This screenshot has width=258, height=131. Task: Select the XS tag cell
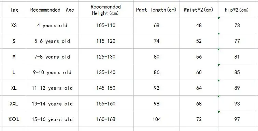(x=14, y=25)
